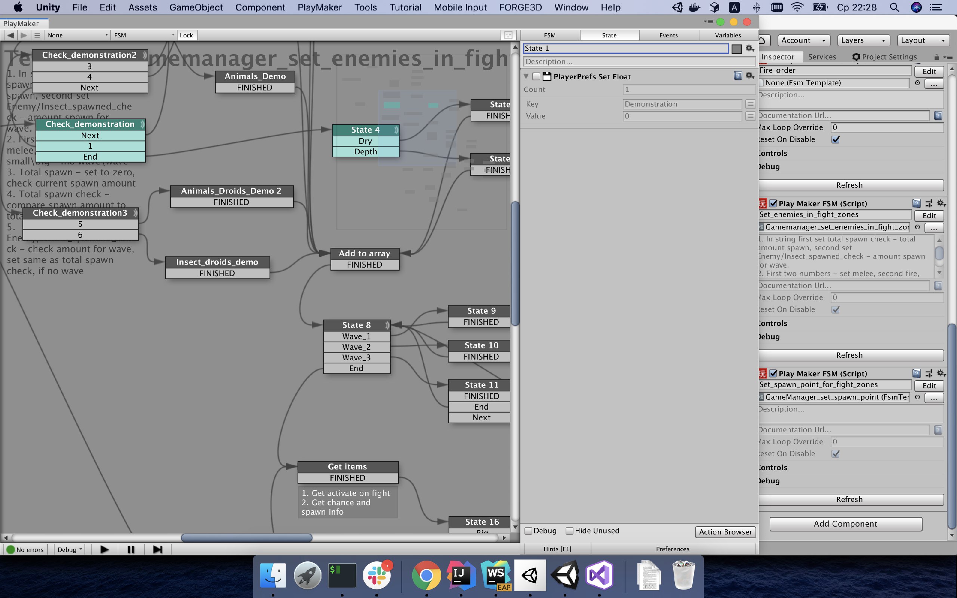
Task: Go back to the previous FSM
Action: pos(11,35)
